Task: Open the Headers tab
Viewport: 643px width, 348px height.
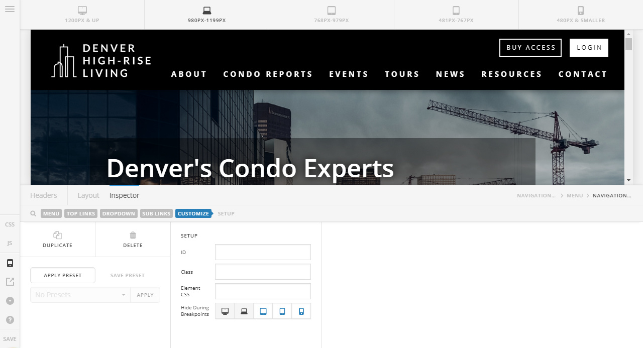Action: click(44, 195)
